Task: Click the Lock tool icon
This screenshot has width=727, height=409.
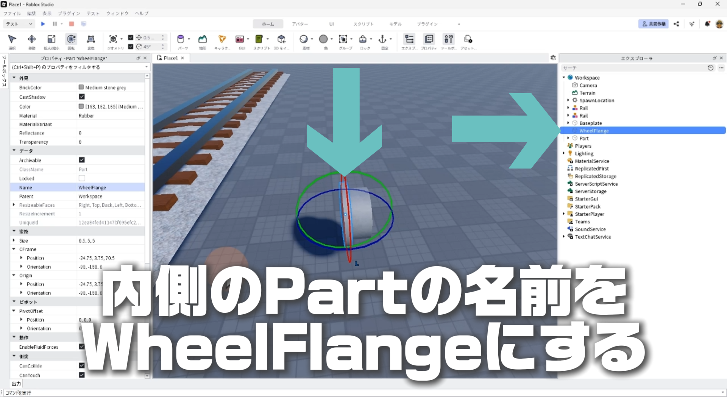Action: [363, 39]
